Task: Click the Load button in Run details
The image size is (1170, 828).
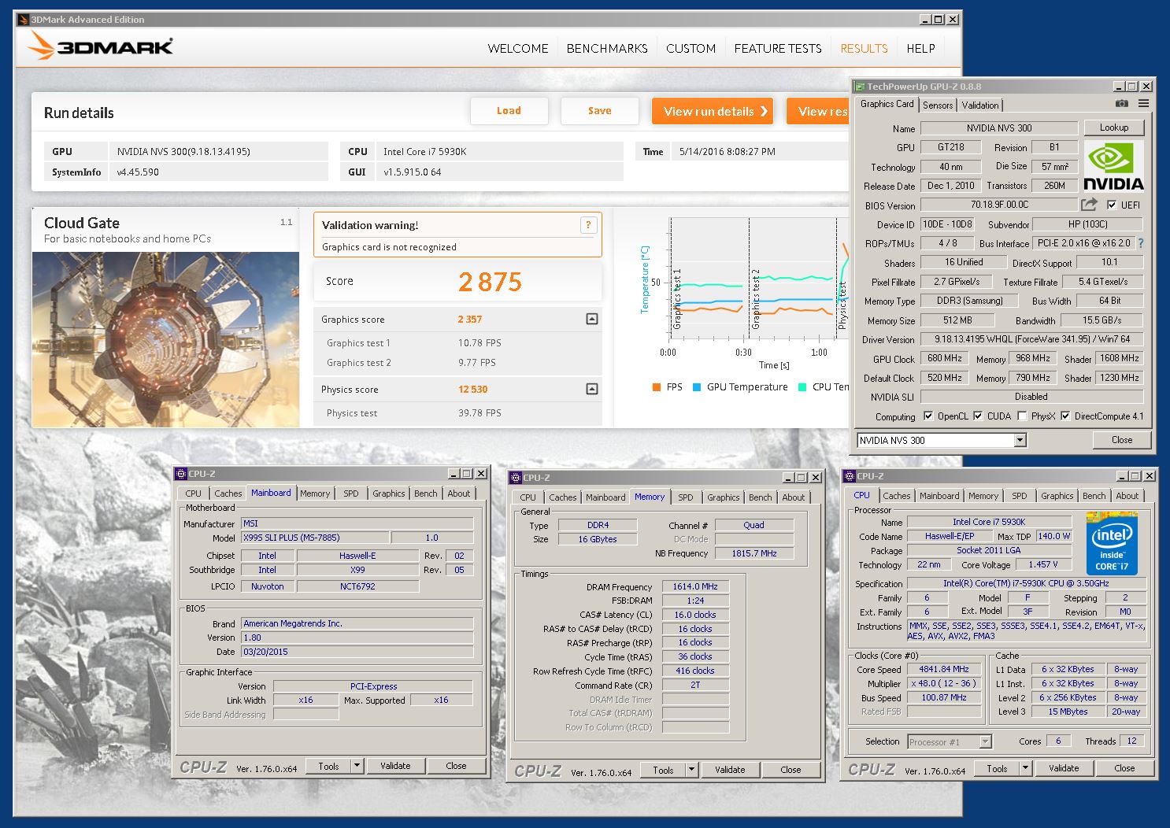Action: tap(509, 111)
